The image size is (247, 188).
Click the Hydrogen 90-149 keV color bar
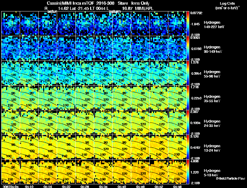[188, 48]
